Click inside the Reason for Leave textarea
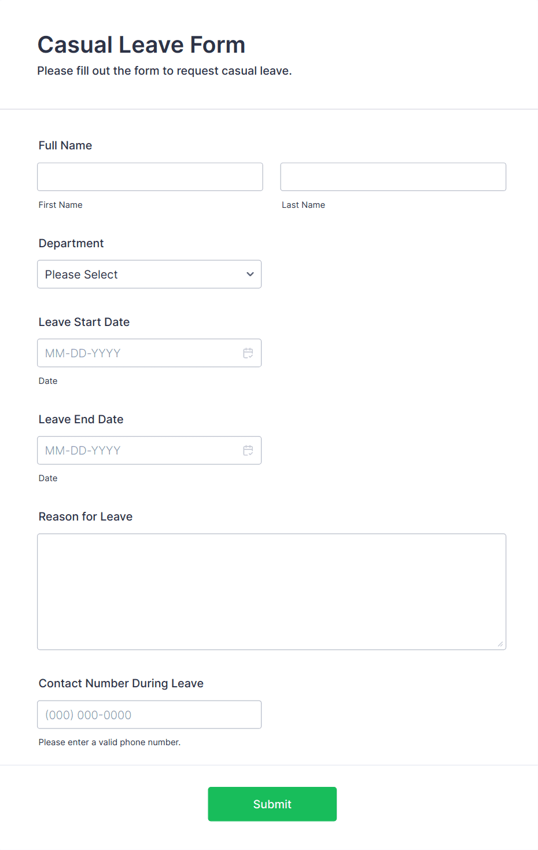This screenshot has height=850, width=538. click(271, 591)
